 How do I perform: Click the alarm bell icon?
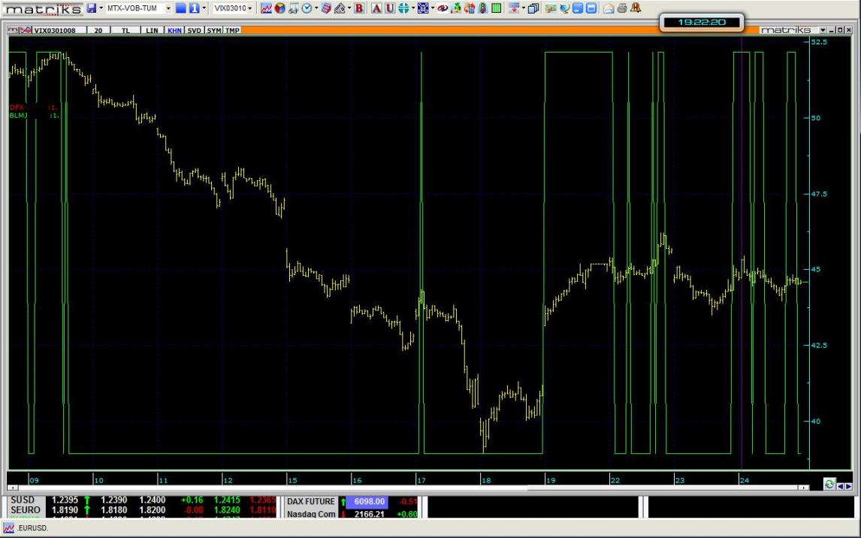point(636,8)
